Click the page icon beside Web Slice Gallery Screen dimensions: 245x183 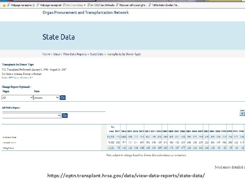[x=64, y=5]
